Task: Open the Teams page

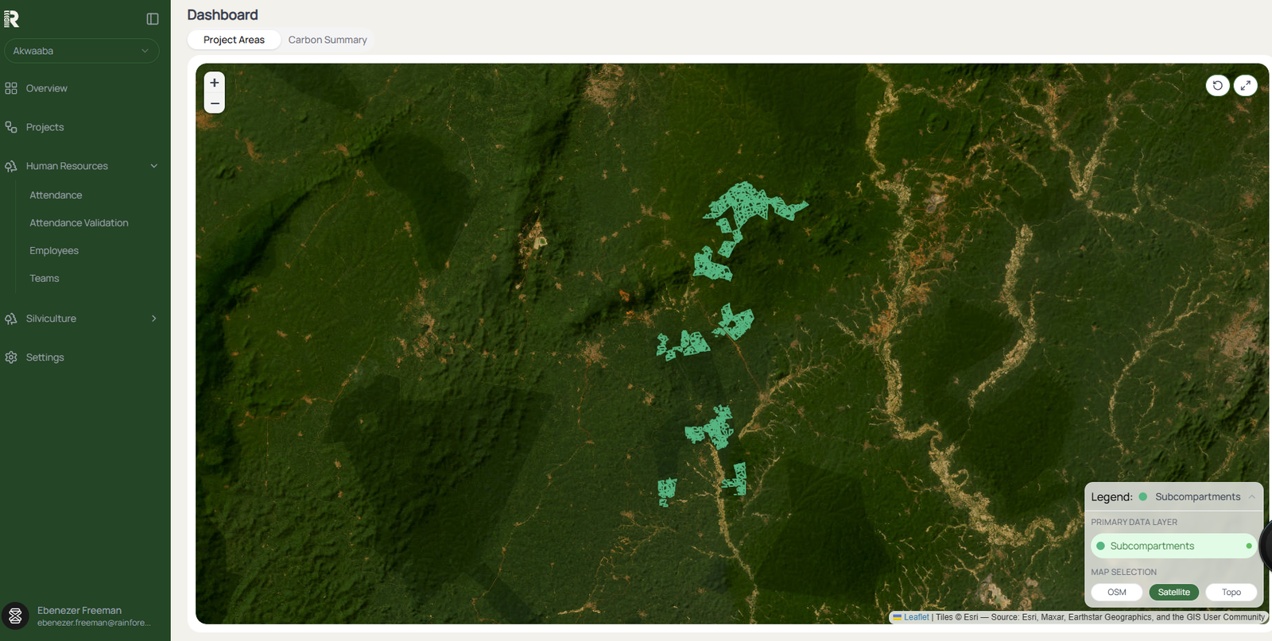Action: coord(45,279)
